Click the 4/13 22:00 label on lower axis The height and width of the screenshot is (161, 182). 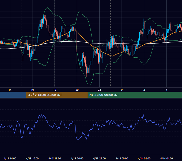click(x=99, y=158)
